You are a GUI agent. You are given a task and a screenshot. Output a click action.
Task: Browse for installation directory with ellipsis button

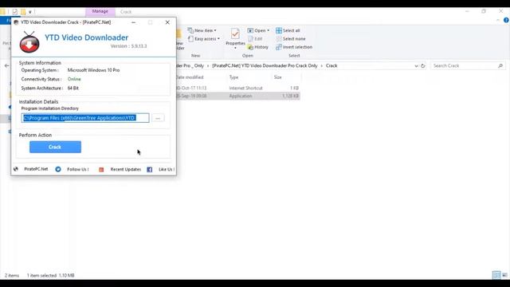click(158, 118)
